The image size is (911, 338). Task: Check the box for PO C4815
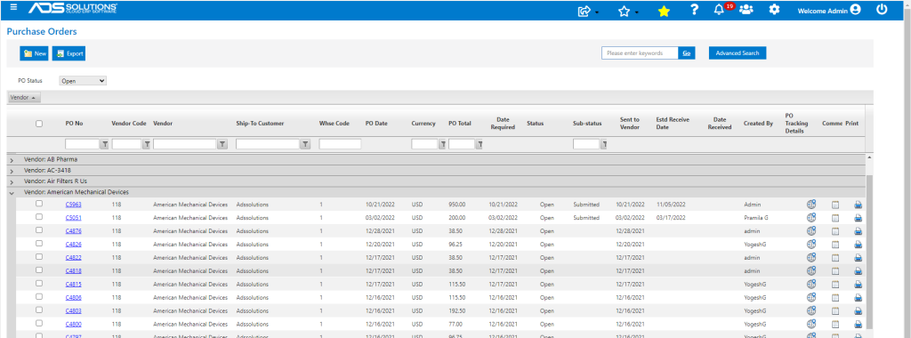[x=39, y=284]
